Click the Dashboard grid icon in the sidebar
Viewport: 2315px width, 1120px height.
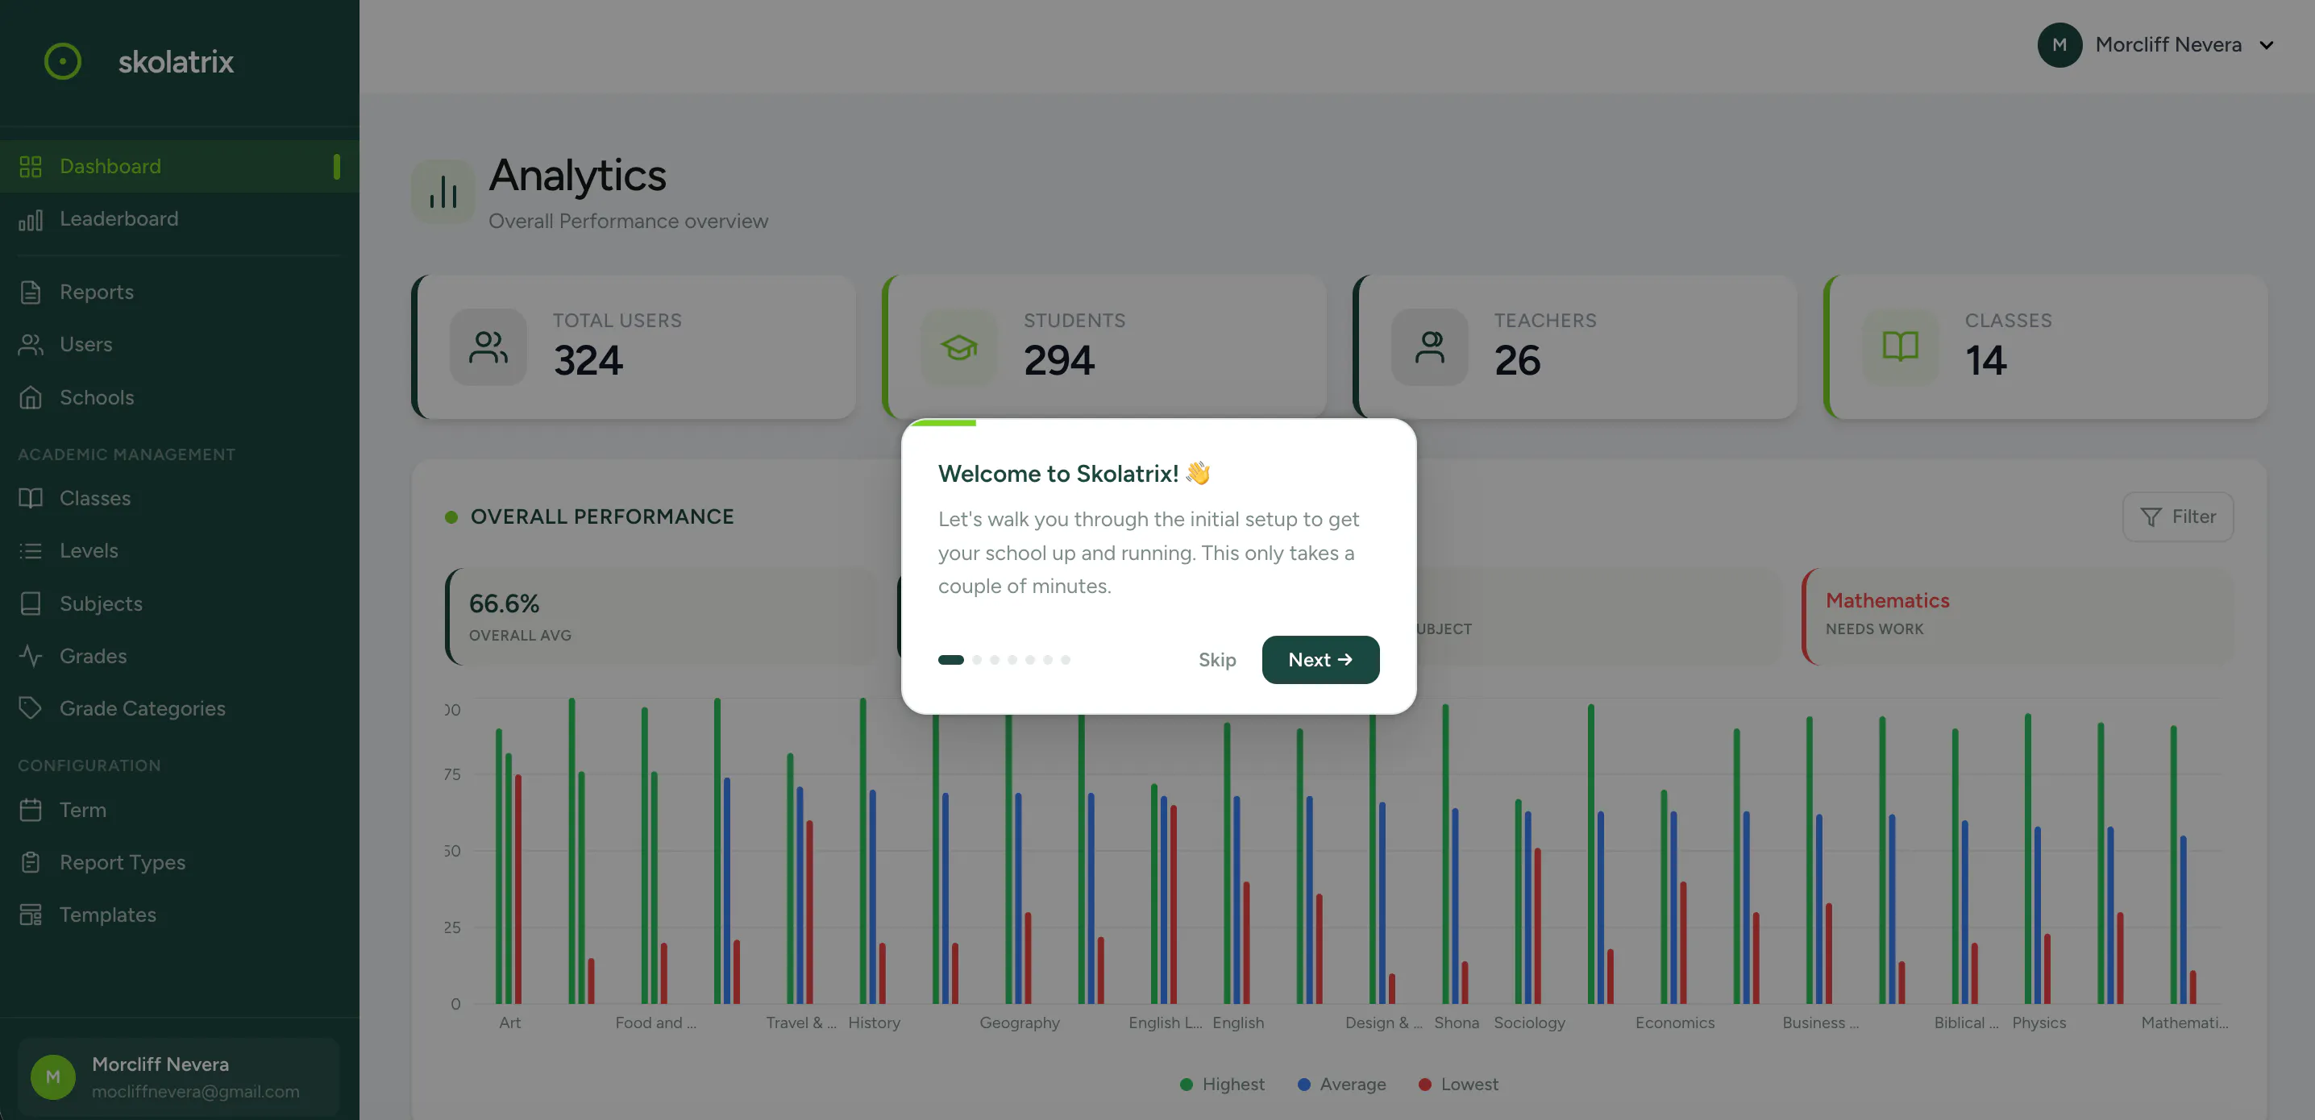click(31, 166)
